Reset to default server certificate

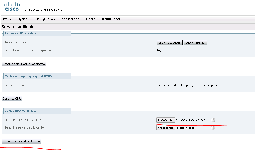(x=24, y=64)
